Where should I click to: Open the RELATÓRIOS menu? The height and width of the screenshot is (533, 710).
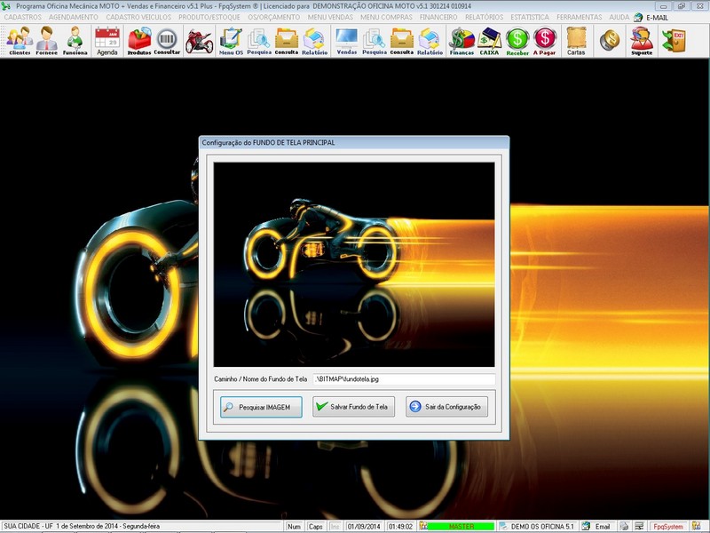tap(484, 17)
